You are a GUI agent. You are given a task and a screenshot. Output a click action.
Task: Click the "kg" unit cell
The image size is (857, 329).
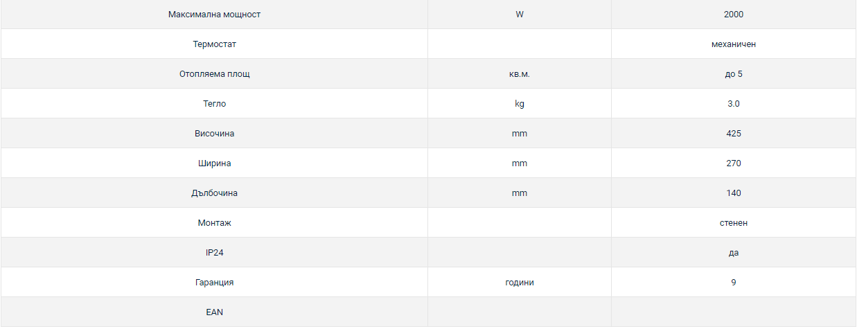519,104
